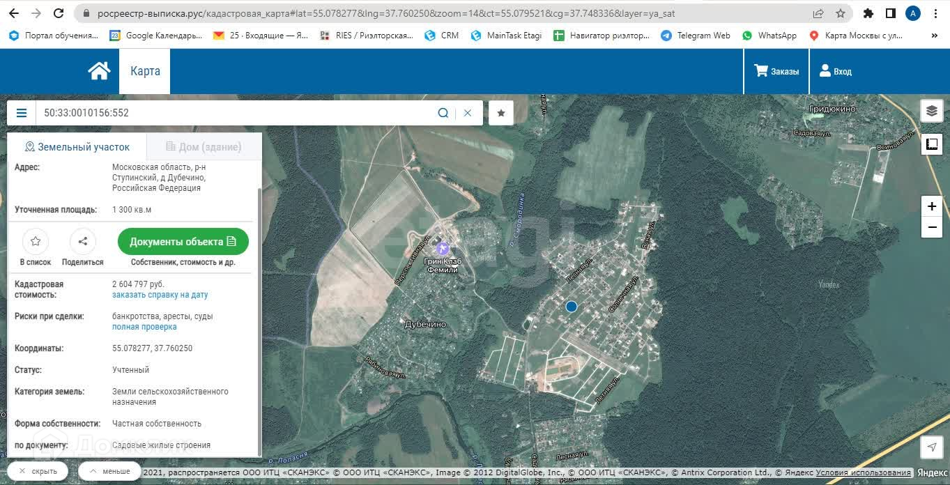Click the star favorites button beside search

(x=501, y=113)
